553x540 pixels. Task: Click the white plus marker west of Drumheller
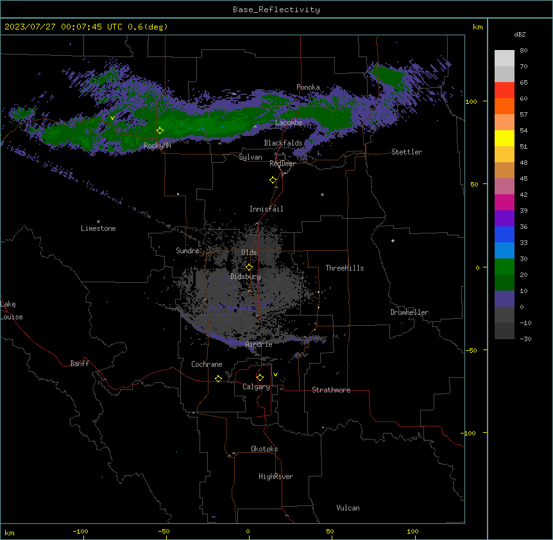[x=393, y=240]
